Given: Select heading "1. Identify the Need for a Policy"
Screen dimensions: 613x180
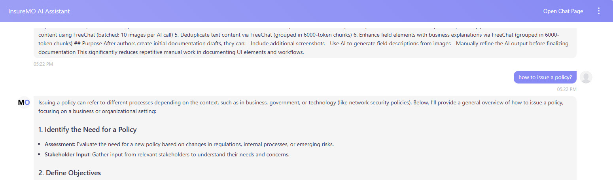Looking at the screenshot, I should click(87, 130).
